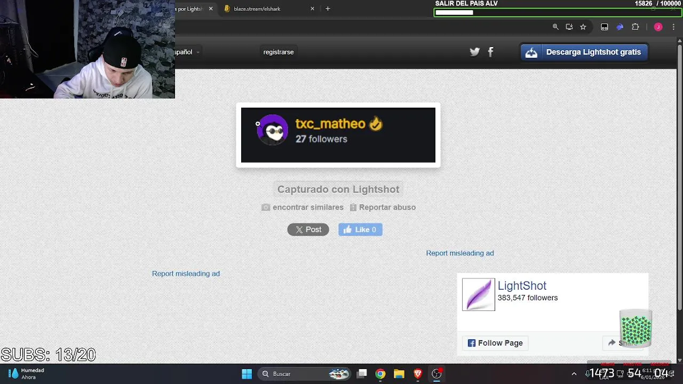Click the blue bird extension icon

620,27
